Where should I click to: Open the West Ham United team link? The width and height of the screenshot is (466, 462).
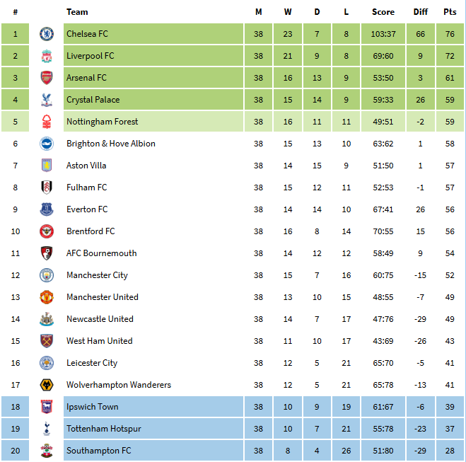pos(100,341)
